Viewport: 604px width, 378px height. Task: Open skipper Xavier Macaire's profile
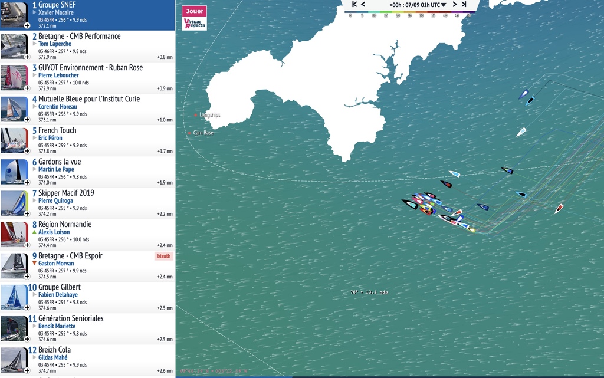(56, 12)
